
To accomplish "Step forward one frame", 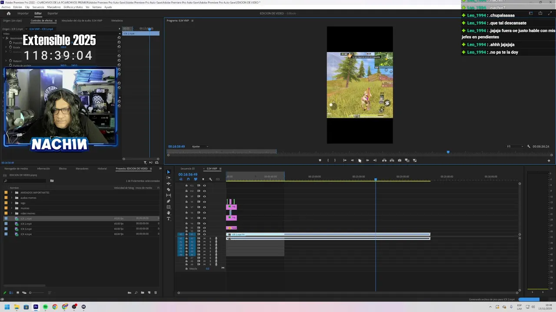I will [367, 160].
